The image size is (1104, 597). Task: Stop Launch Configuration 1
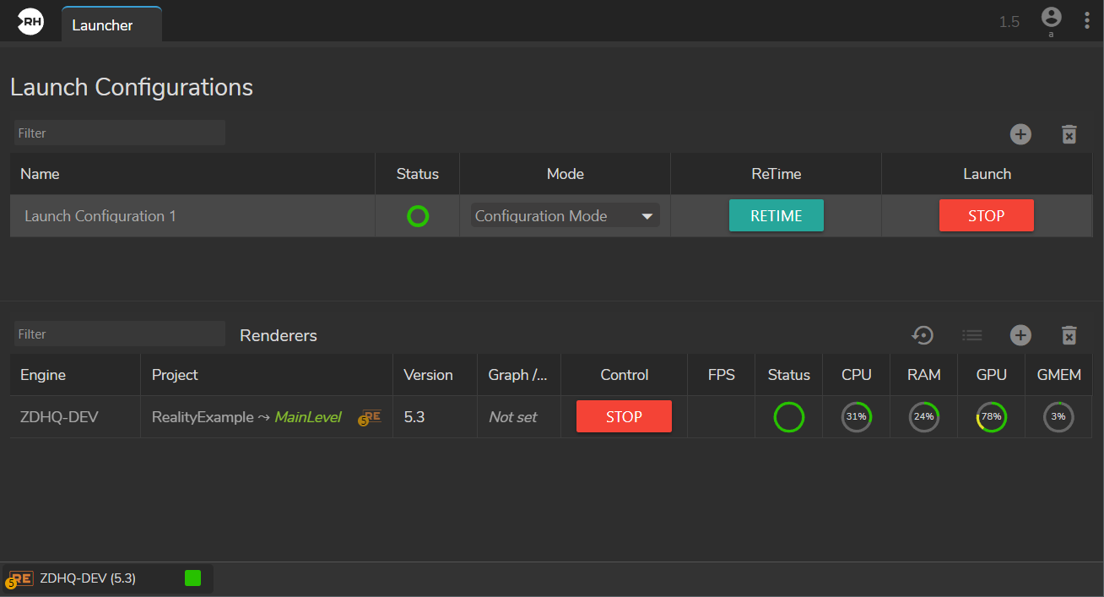(x=986, y=215)
